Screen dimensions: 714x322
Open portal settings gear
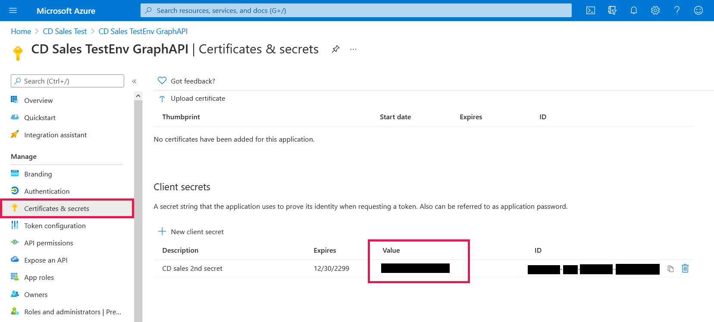pos(655,10)
